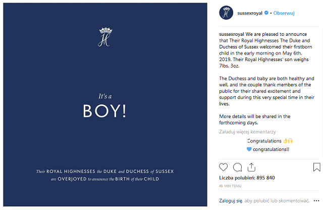Click the share arrow icon
Viewport: 323px width, 210px height.
point(251,167)
